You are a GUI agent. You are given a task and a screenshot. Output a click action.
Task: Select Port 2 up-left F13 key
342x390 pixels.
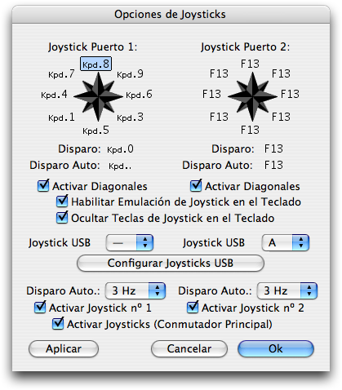click(x=219, y=73)
